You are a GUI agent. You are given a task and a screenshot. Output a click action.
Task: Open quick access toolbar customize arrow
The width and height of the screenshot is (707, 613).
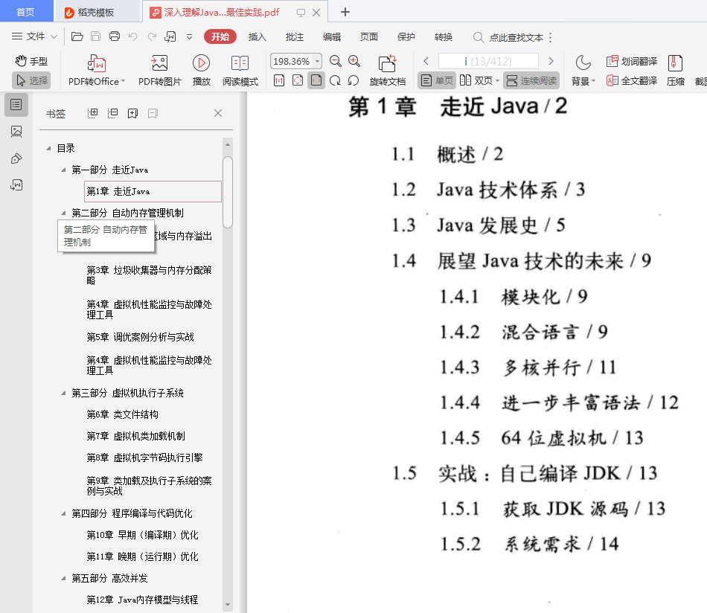(x=189, y=36)
